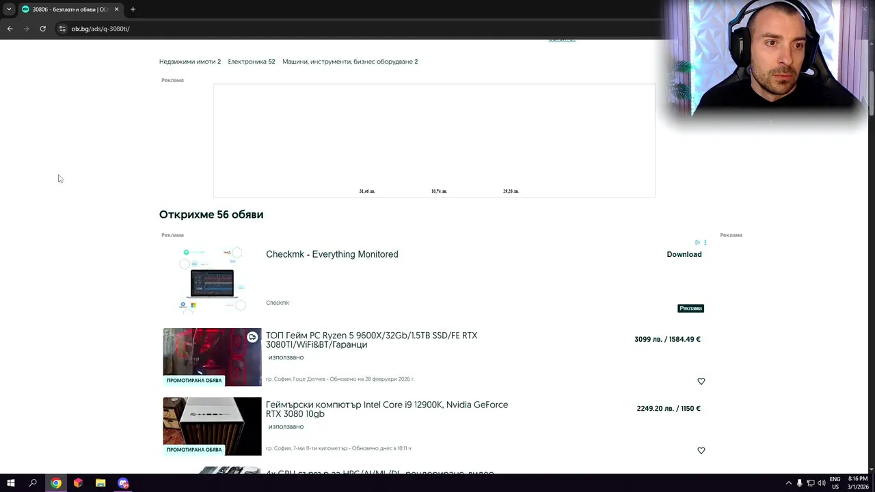Click the green Реклама badge on Checkmk ad
Viewport: 875px width, 492px height.
coord(690,308)
